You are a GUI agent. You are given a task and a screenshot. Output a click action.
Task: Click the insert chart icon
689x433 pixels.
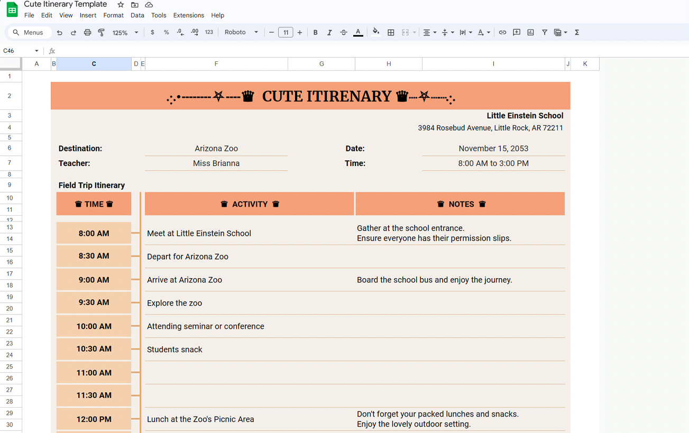(x=530, y=32)
